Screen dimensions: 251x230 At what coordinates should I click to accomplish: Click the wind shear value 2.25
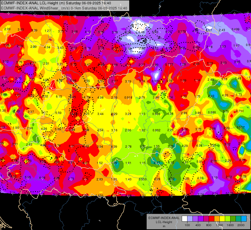170,130
